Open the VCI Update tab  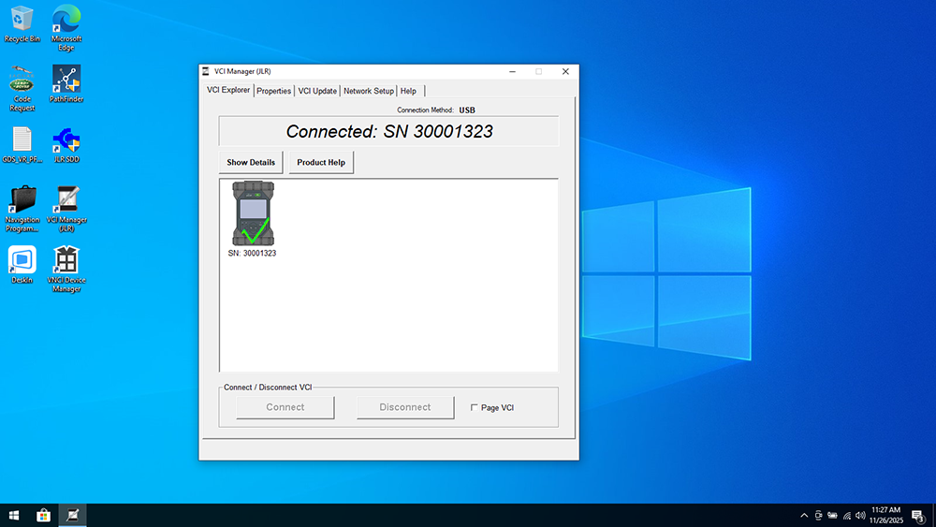[317, 91]
